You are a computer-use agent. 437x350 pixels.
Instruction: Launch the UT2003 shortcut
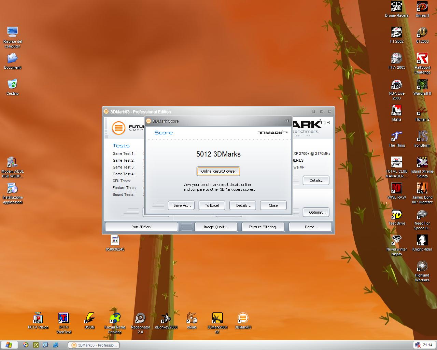(x=422, y=35)
